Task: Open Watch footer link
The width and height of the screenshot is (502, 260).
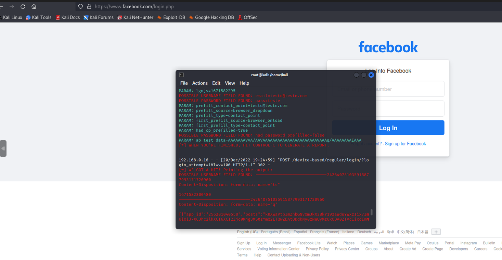Action: 332,243
